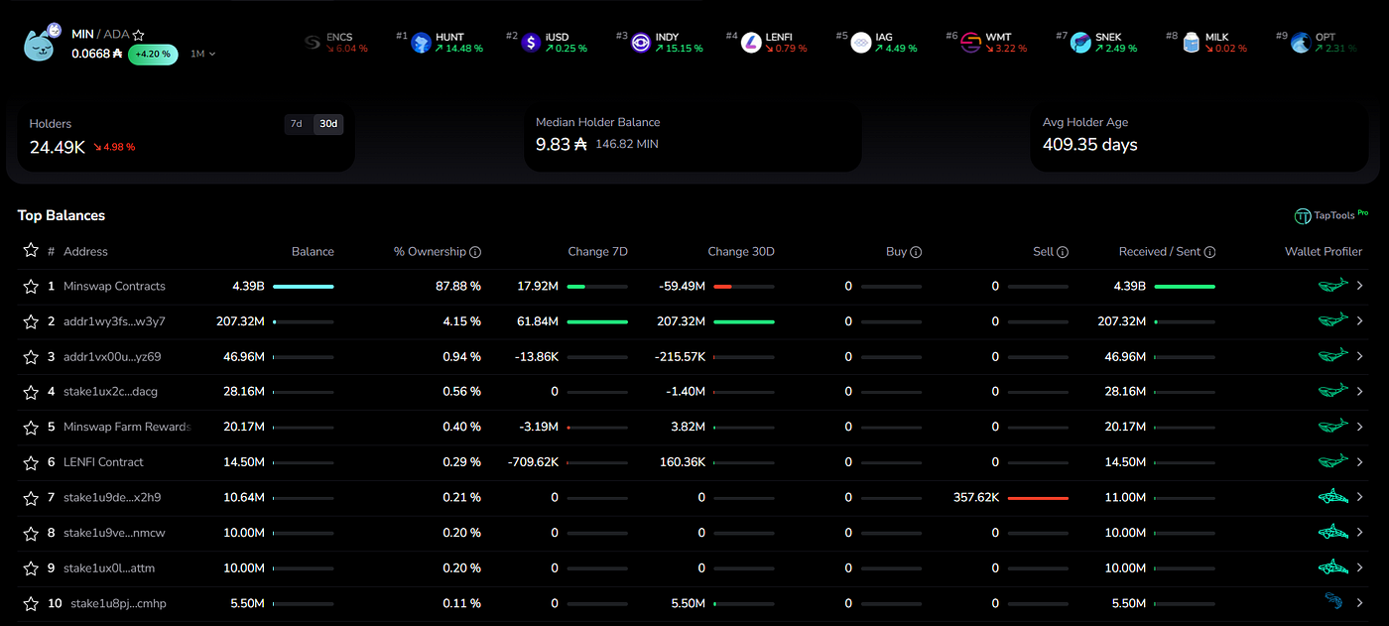Screen dimensions: 1389x626
Task: Open addr1wy3fs...w3y7 whale profiler icon
Action: click(1332, 320)
